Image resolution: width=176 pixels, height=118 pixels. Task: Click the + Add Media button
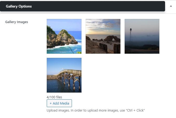click(x=59, y=103)
